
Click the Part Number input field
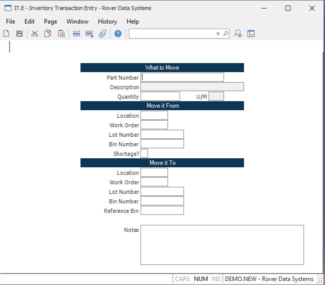click(182, 77)
